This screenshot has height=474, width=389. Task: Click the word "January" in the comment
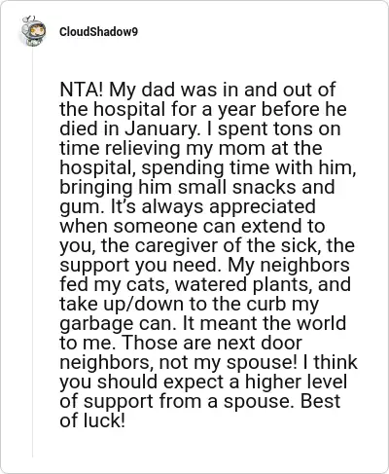coord(160,128)
